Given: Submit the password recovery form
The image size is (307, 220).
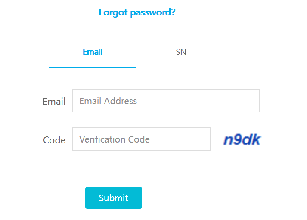Looking at the screenshot, I should coord(114,198).
